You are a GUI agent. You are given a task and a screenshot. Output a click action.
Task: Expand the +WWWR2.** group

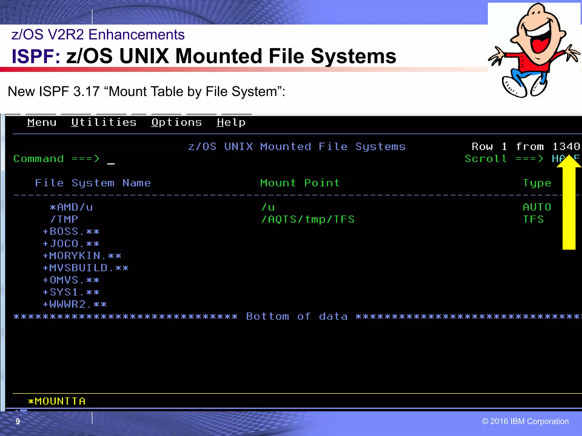click(75, 305)
